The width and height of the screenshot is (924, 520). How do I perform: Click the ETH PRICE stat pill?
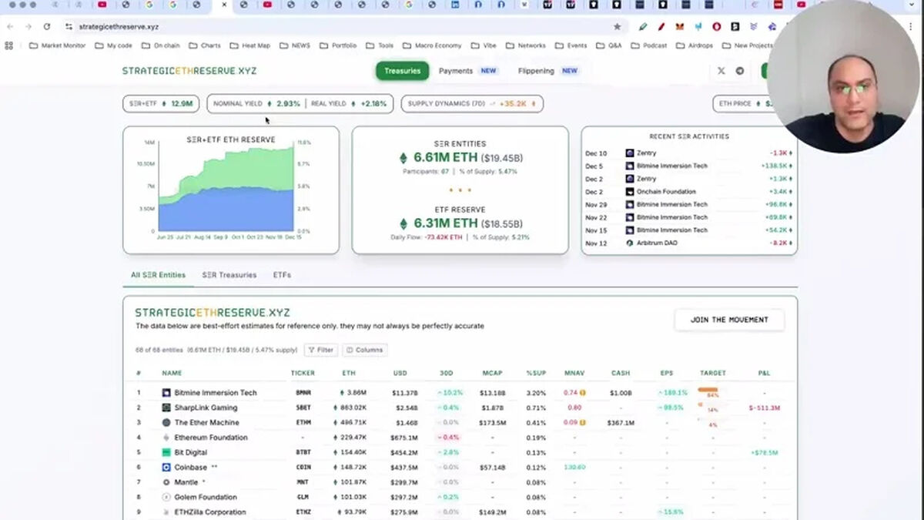point(745,103)
